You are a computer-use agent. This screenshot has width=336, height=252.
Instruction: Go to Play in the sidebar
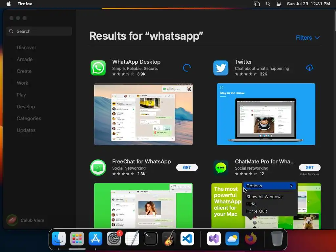[x=21, y=95]
